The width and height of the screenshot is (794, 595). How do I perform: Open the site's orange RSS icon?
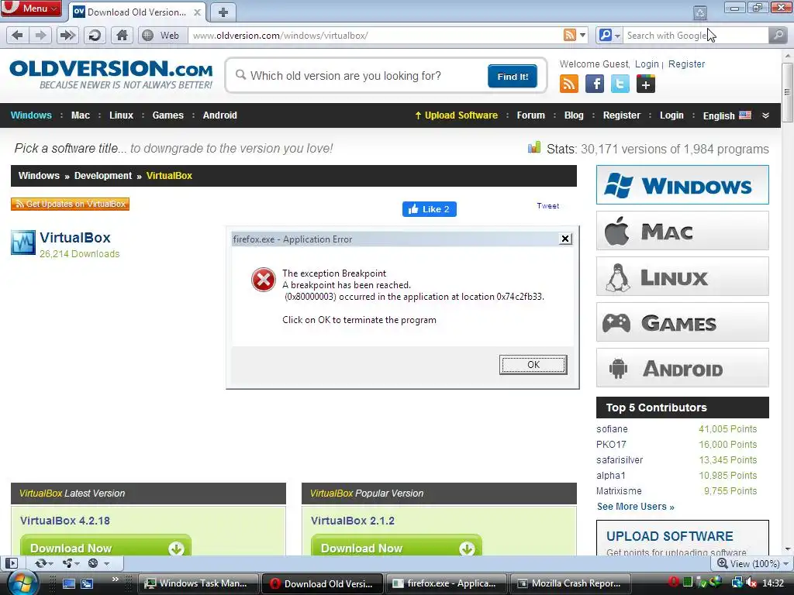pos(568,84)
